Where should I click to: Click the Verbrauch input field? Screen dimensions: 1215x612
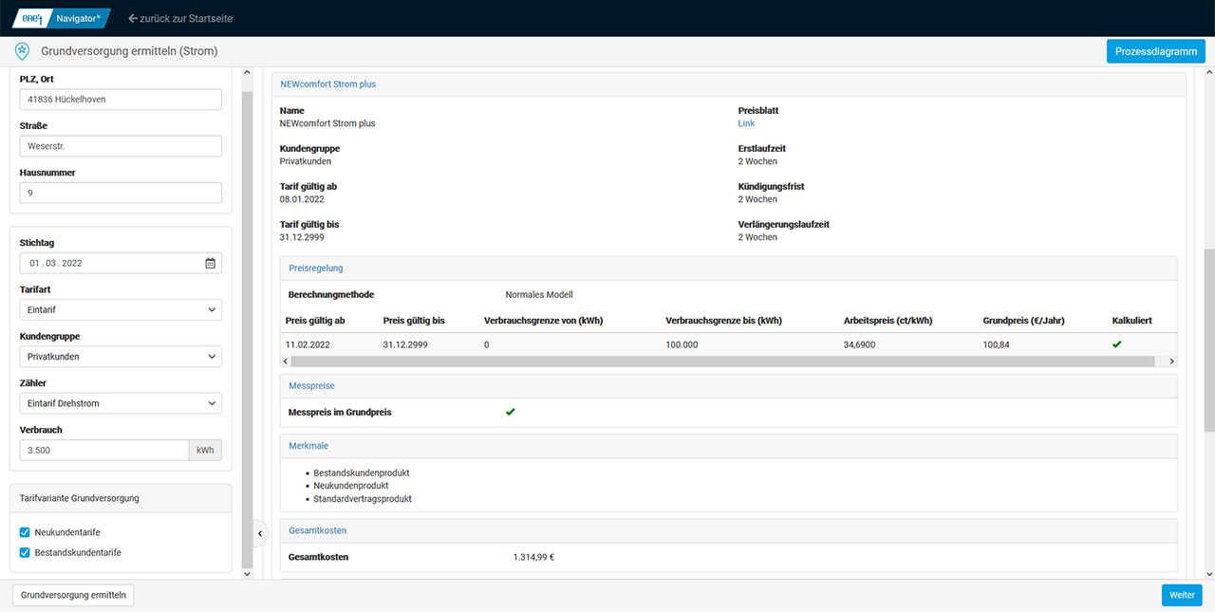103,450
